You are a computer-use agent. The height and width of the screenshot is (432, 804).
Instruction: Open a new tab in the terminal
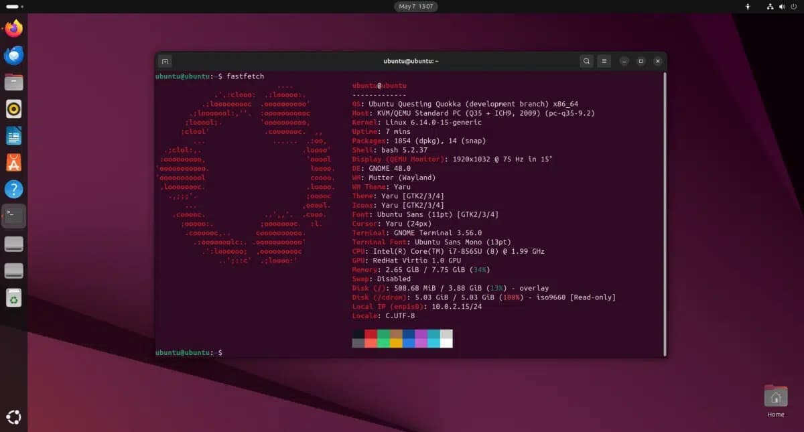(165, 61)
